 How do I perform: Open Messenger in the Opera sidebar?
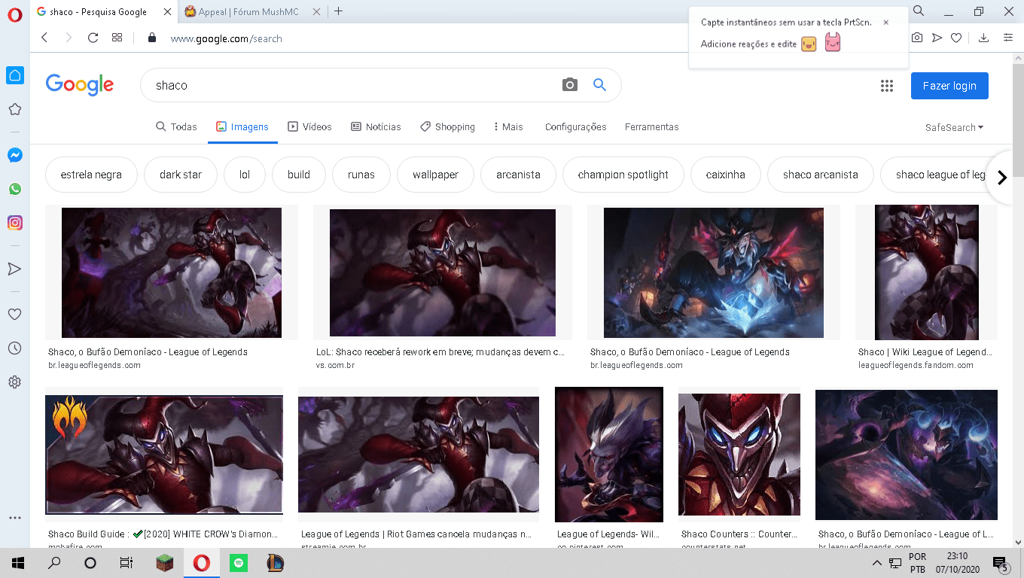(x=15, y=155)
